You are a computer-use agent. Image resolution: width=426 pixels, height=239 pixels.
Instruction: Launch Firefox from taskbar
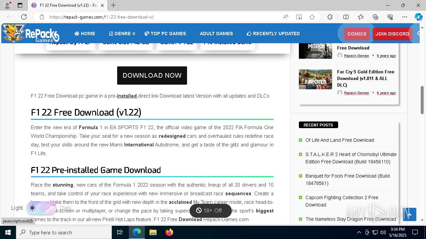pyautogui.click(x=169, y=232)
